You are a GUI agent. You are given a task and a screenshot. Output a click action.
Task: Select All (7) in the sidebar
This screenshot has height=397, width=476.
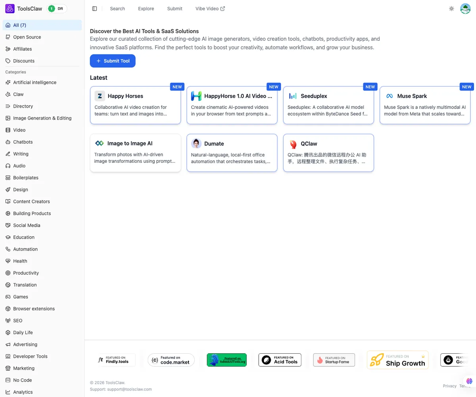click(x=42, y=25)
